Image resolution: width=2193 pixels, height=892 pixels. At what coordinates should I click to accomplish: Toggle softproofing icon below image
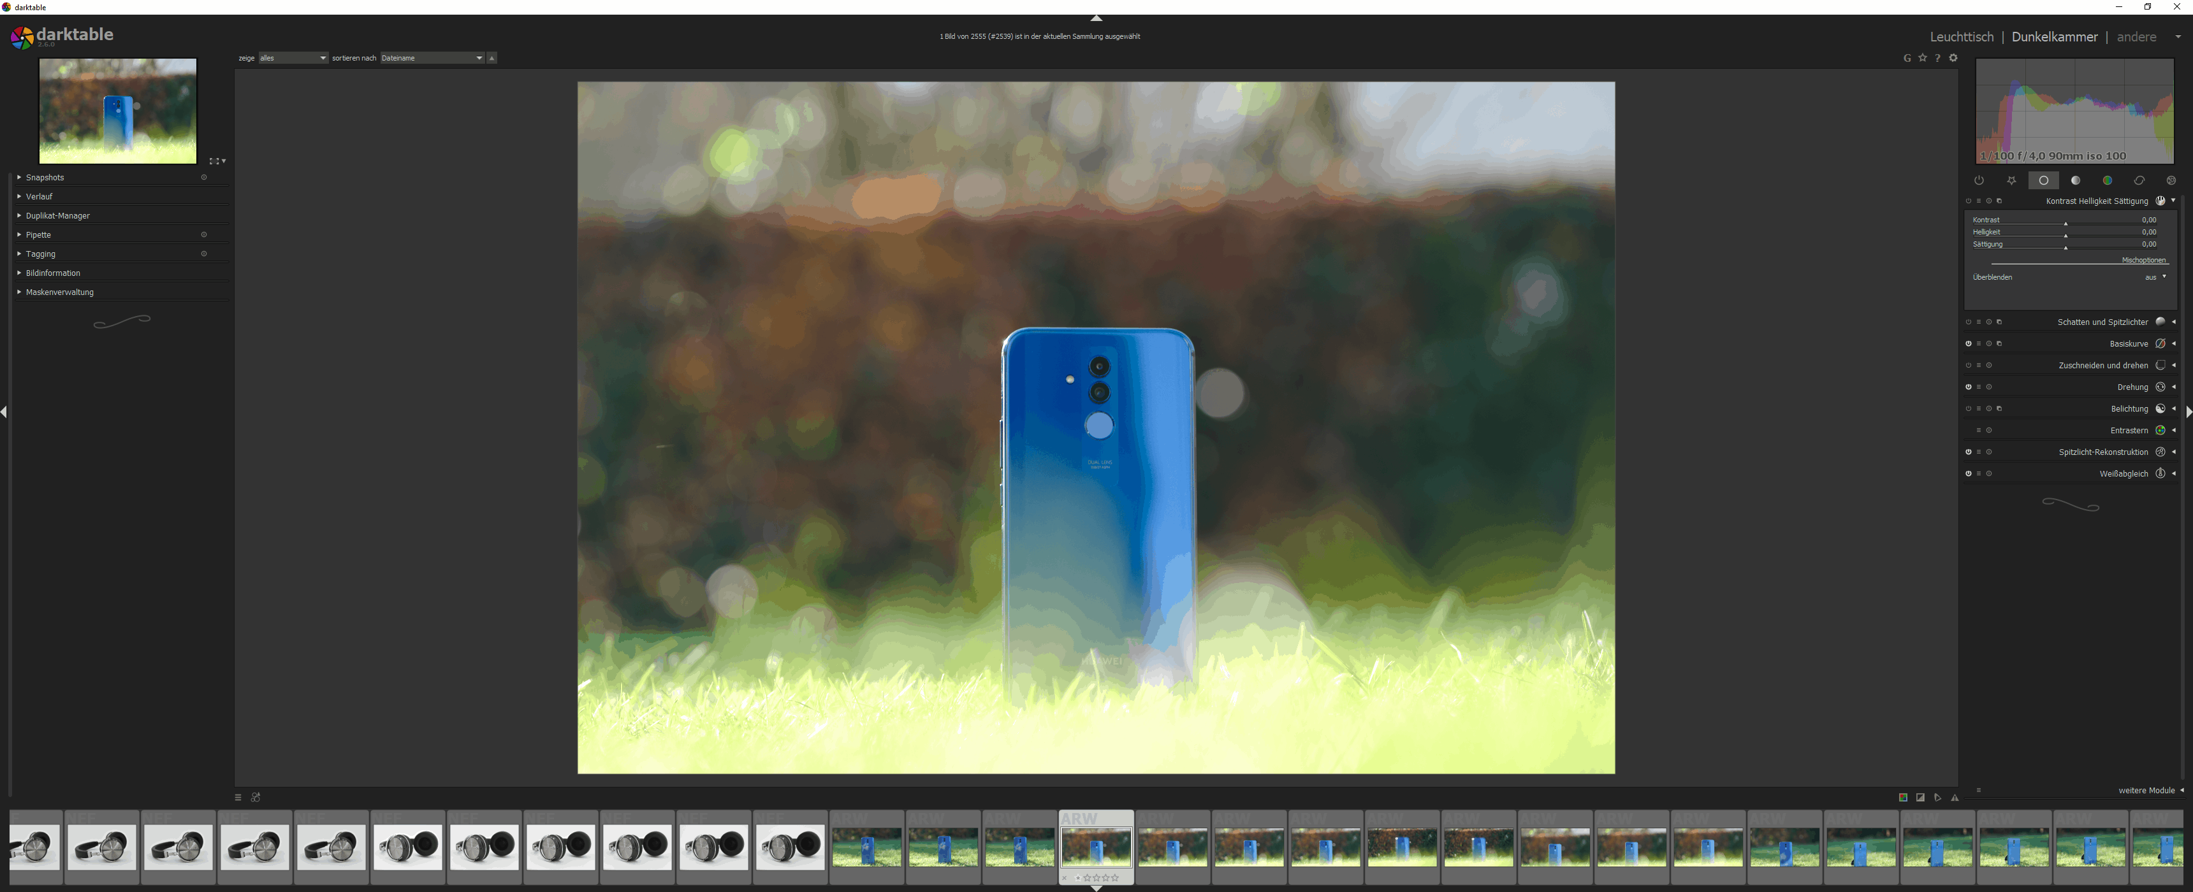1937,798
